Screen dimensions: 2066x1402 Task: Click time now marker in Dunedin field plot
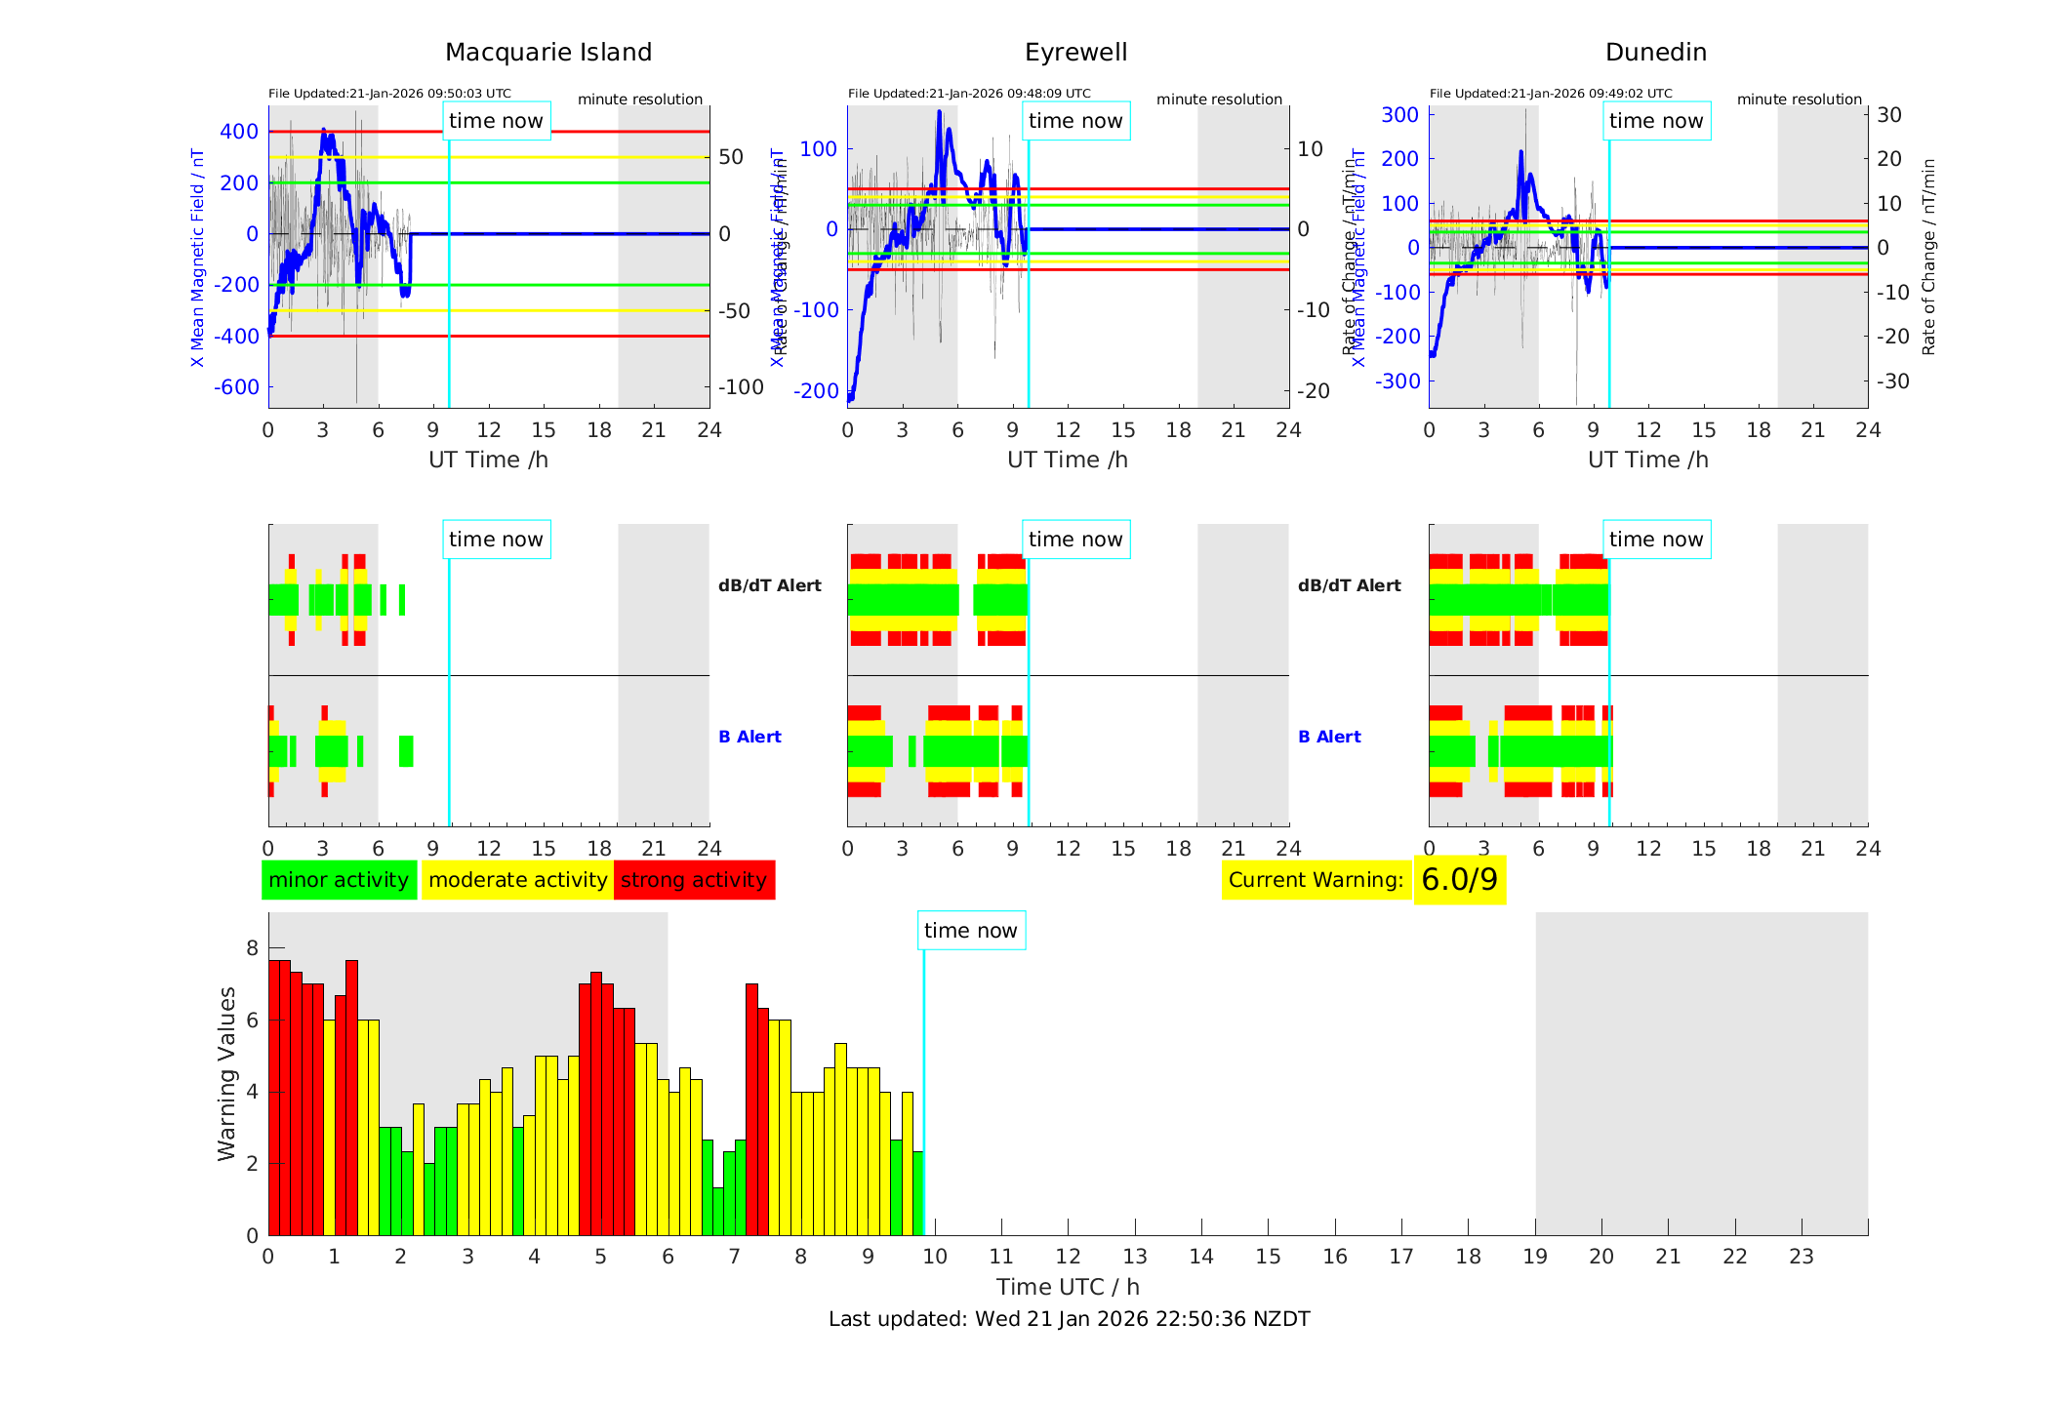[x=1655, y=121]
